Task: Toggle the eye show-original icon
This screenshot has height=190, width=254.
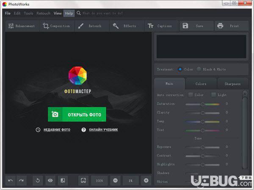Action: click(50, 180)
